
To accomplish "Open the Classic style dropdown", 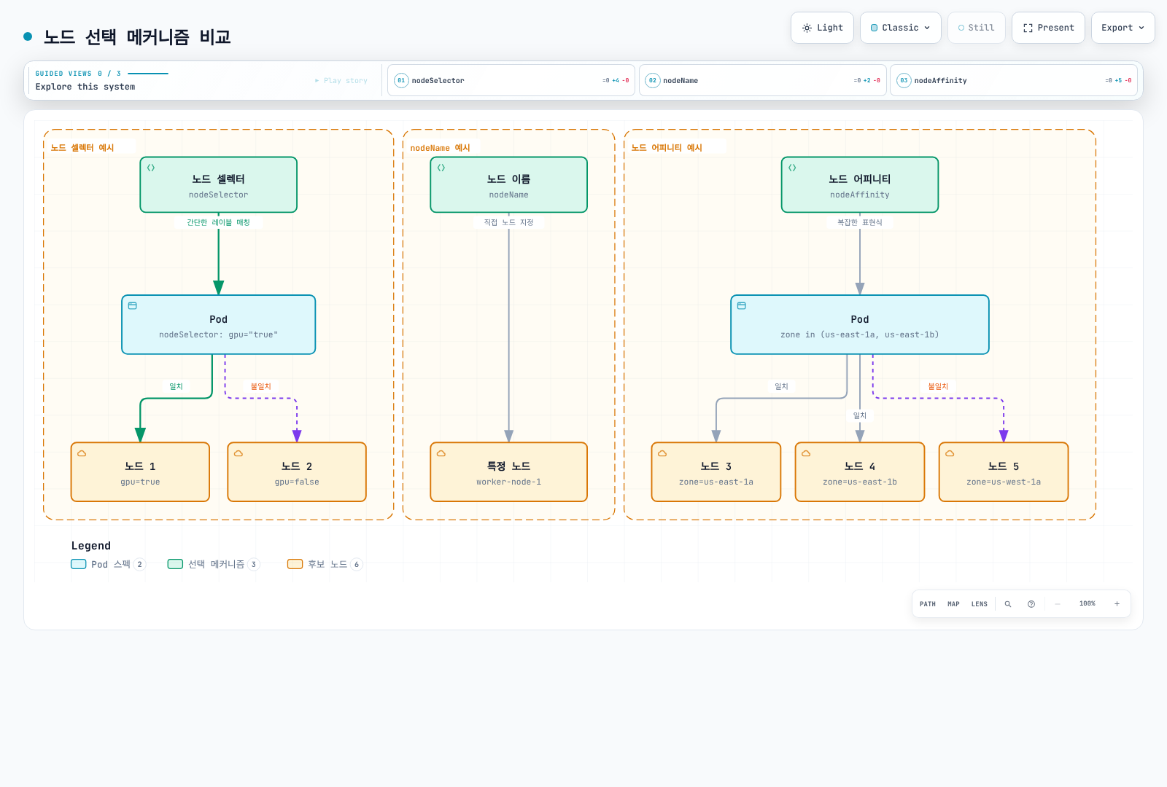I will point(900,28).
